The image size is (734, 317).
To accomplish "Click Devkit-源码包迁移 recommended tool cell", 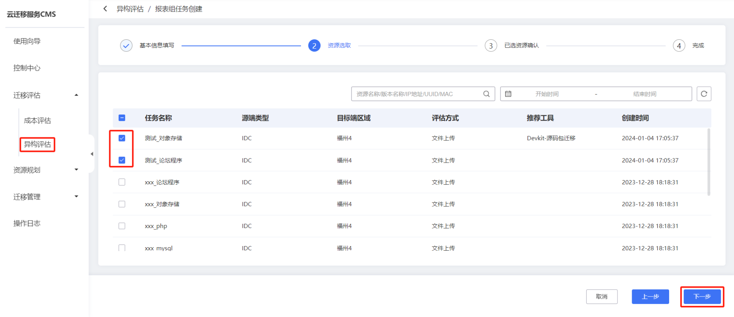I will [551, 138].
